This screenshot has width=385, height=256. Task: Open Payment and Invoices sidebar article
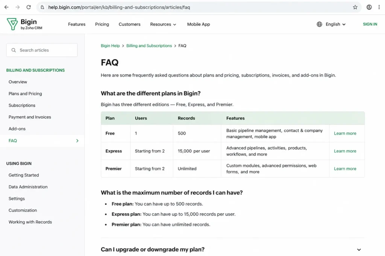(30, 117)
